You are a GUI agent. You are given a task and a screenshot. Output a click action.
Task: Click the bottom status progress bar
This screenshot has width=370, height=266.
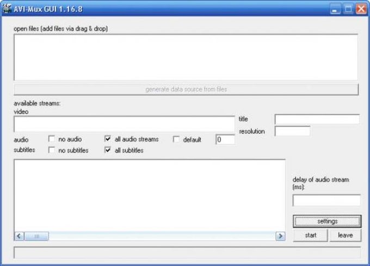tap(187, 252)
